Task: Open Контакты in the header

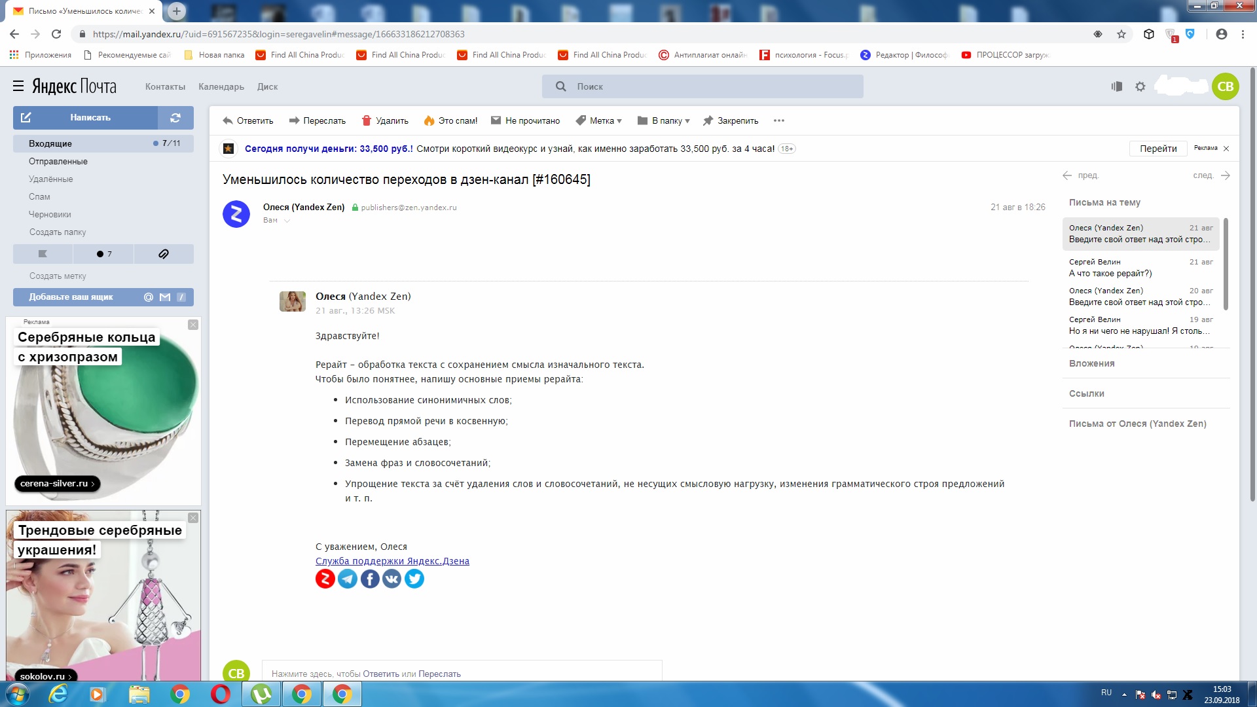Action: click(x=165, y=86)
